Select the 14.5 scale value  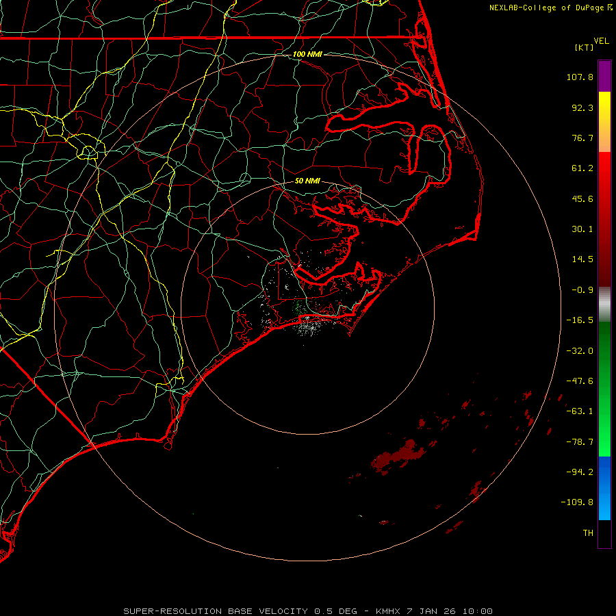tap(582, 259)
